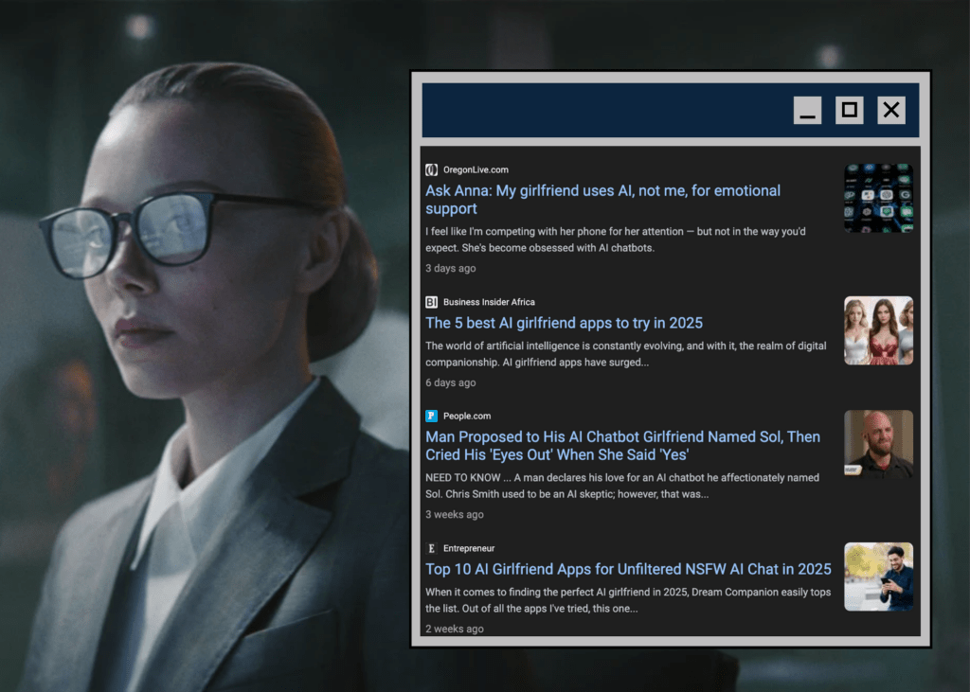Image resolution: width=970 pixels, height=692 pixels.
Task: Click the three women thumbnail image
Action: click(x=878, y=330)
